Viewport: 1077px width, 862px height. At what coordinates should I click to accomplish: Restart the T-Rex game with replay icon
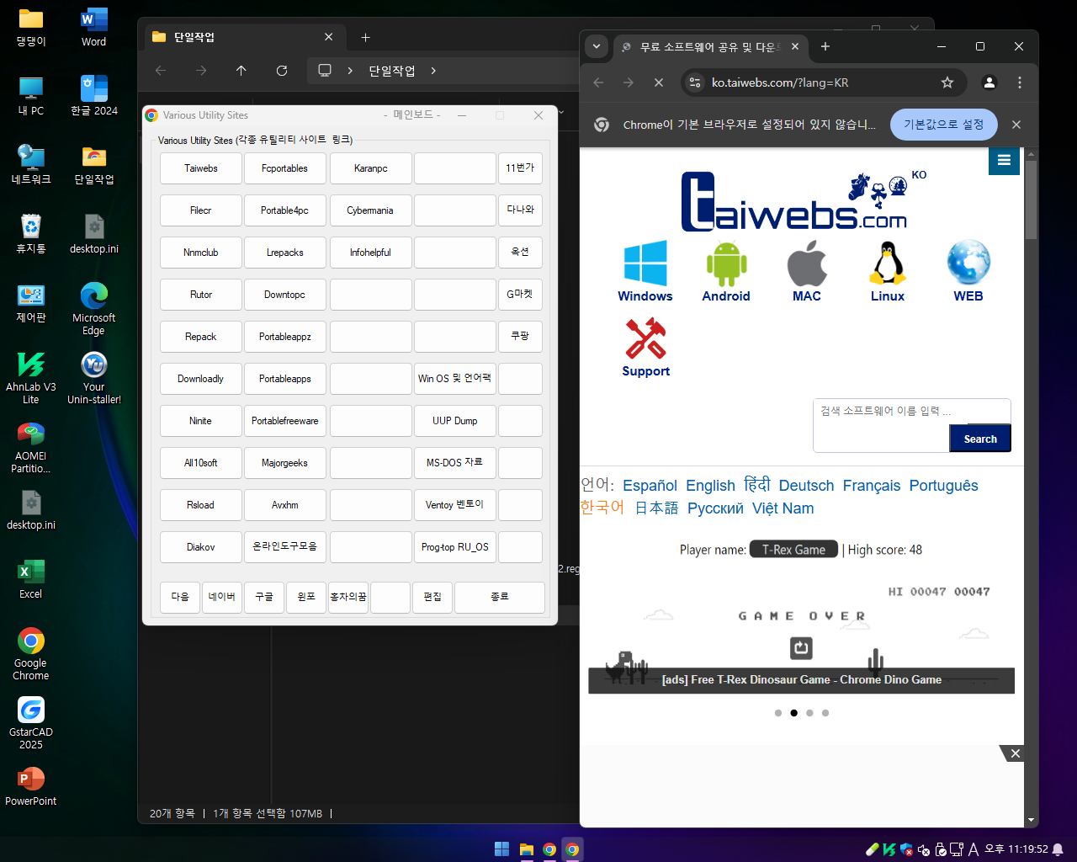pyautogui.click(x=801, y=647)
